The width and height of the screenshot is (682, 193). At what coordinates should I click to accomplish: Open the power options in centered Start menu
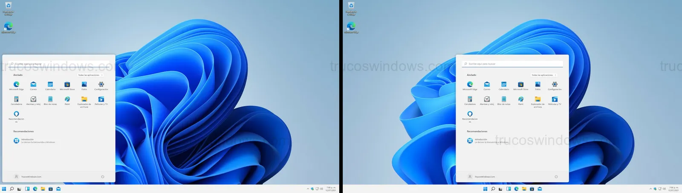(556, 176)
